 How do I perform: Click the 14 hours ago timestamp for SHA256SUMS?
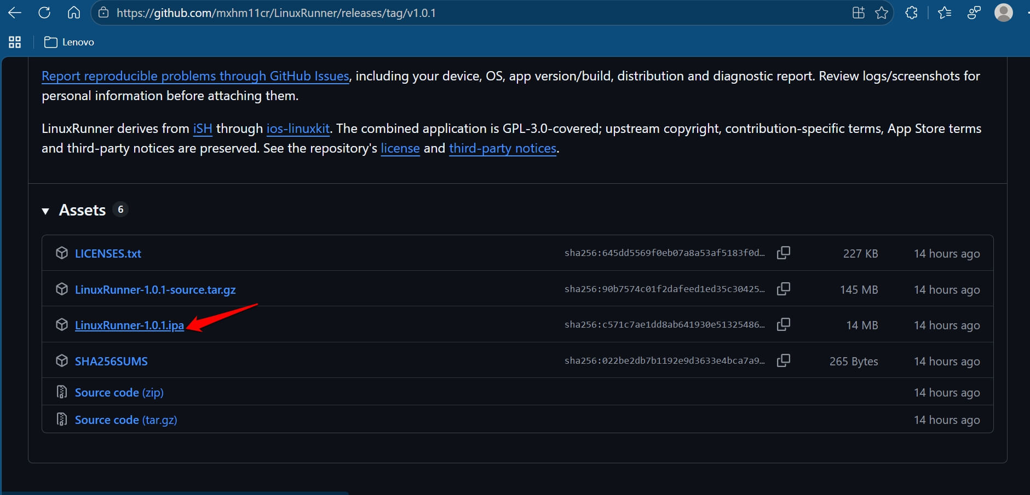coord(947,362)
